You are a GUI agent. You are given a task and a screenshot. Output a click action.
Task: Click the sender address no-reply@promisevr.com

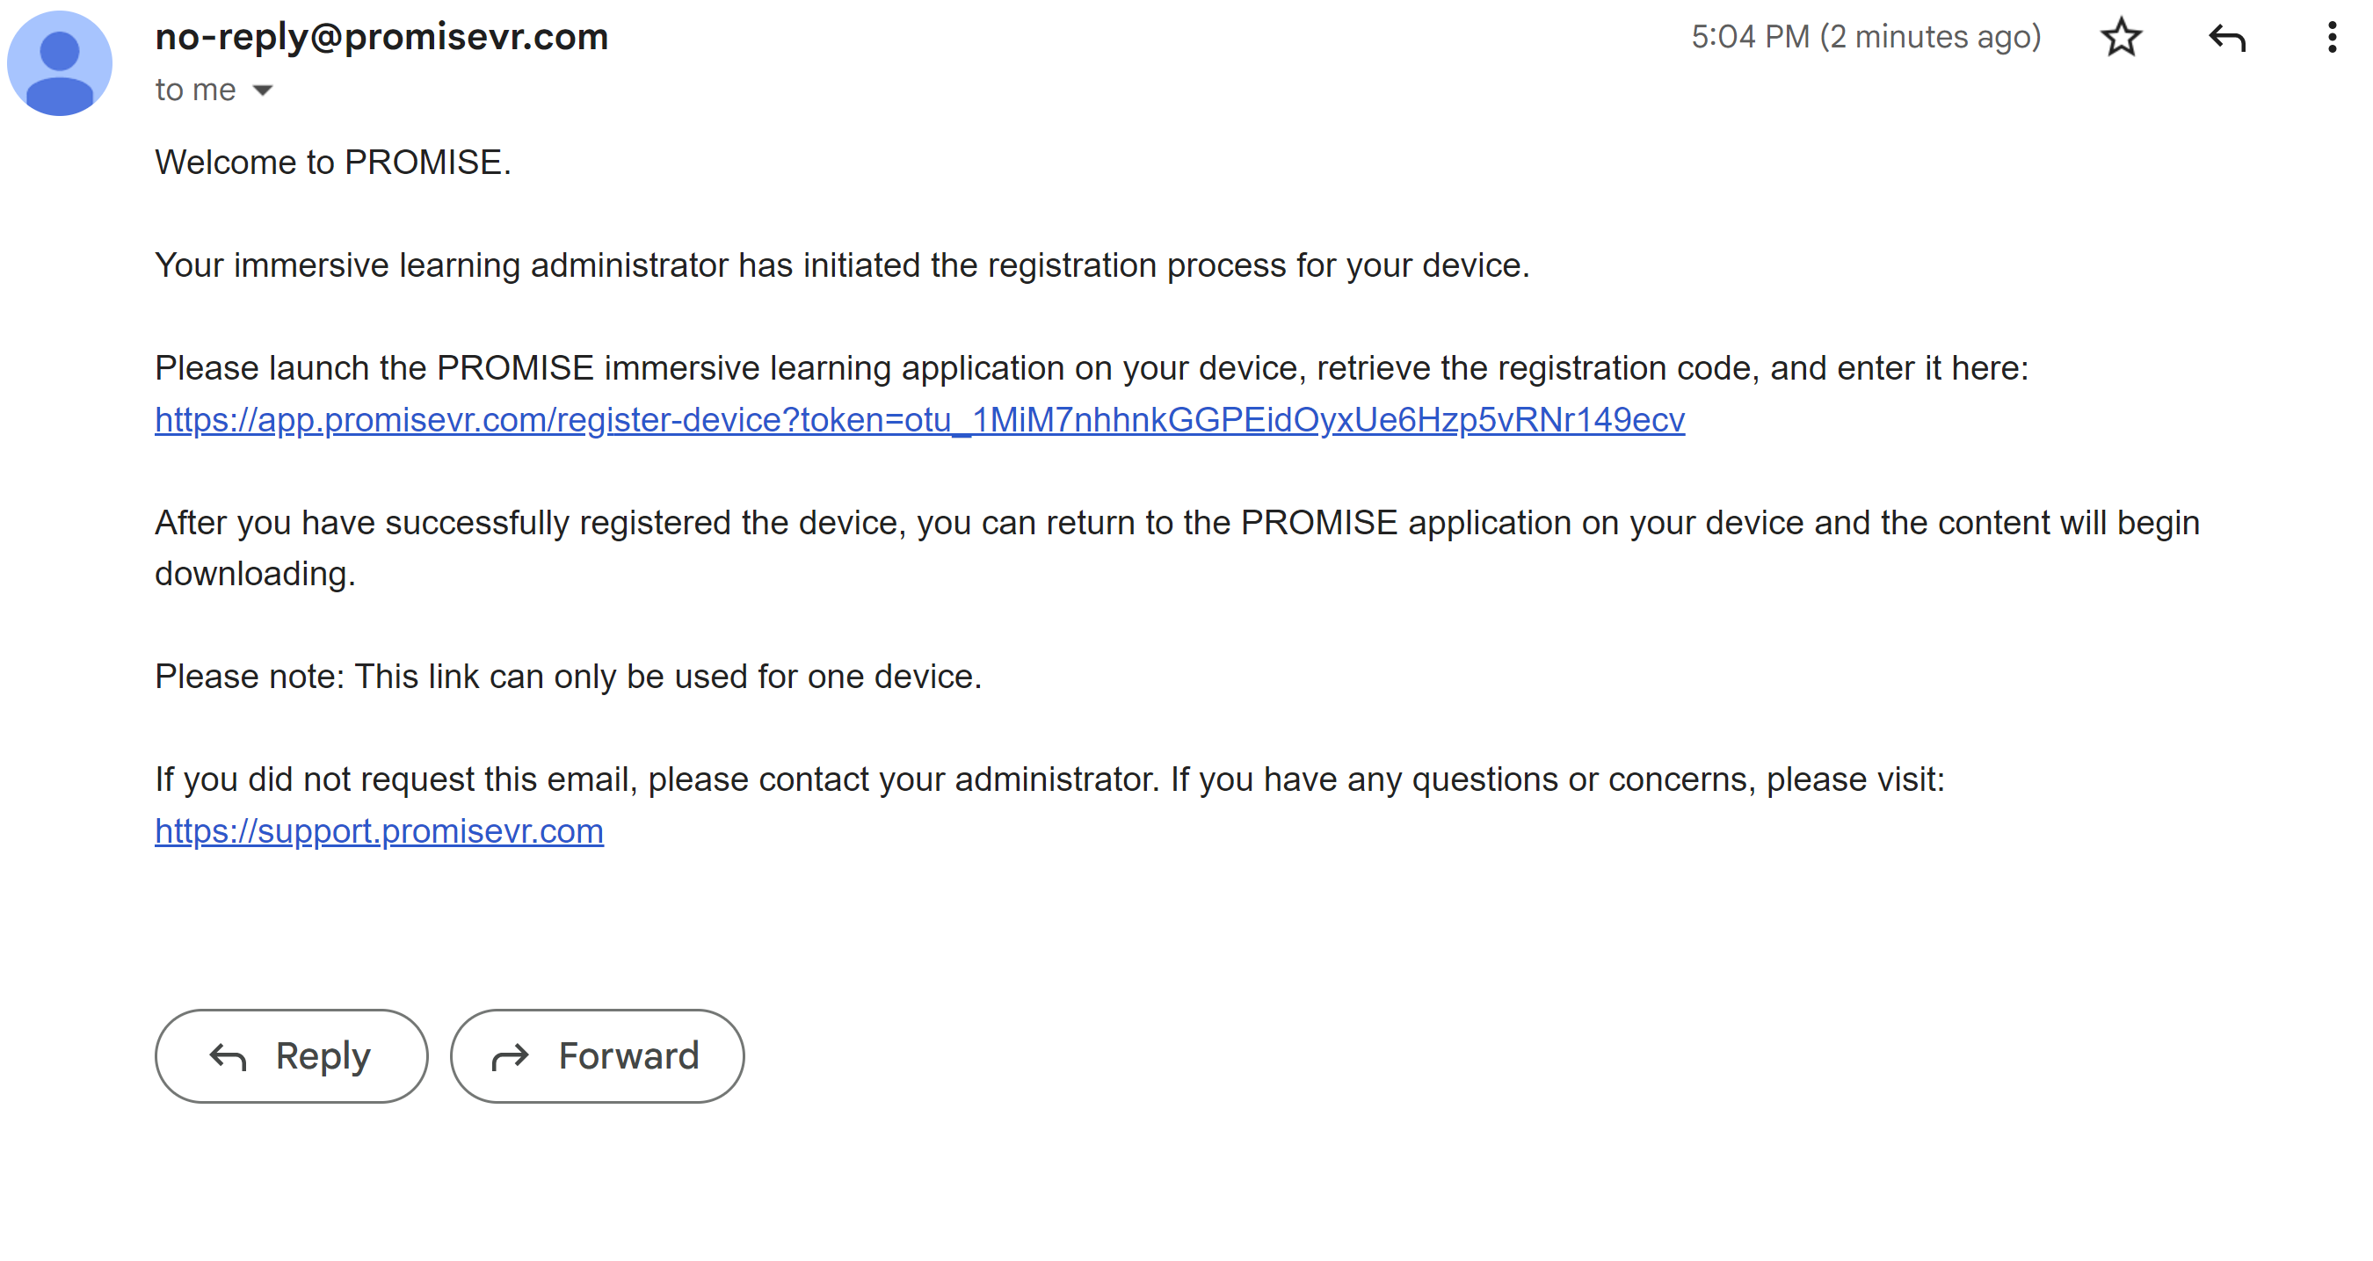[x=381, y=37]
